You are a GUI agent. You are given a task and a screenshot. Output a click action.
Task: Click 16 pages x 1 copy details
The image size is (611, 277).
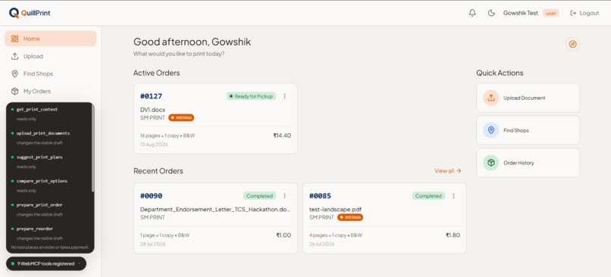[x=168, y=135]
